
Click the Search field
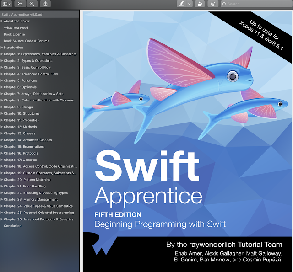[257, 4]
